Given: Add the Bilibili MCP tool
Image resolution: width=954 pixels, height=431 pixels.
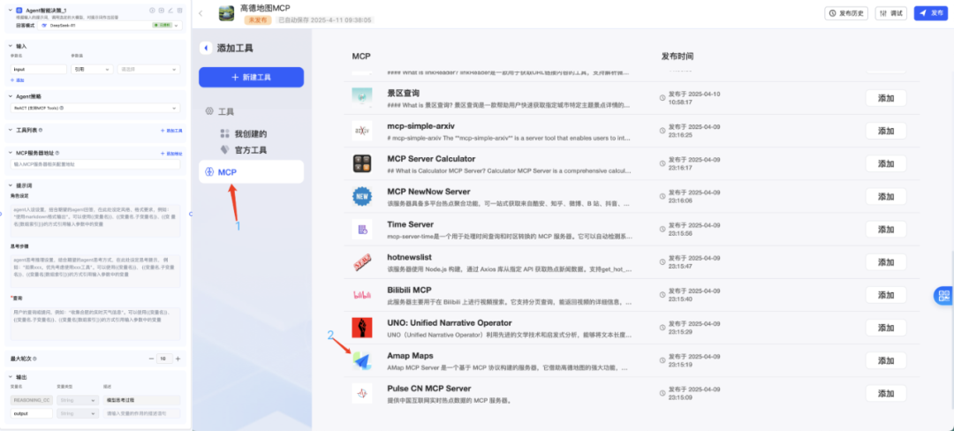Looking at the screenshot, I should point(886,295).
